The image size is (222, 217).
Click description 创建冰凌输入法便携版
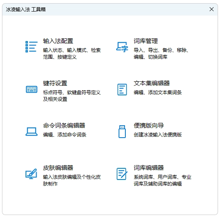pos(158,135)
